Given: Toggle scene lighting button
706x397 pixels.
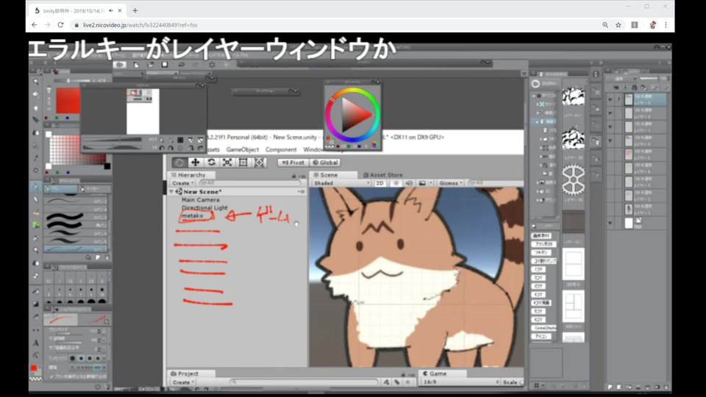Looking at the screenshot, I should coord(396,183).
